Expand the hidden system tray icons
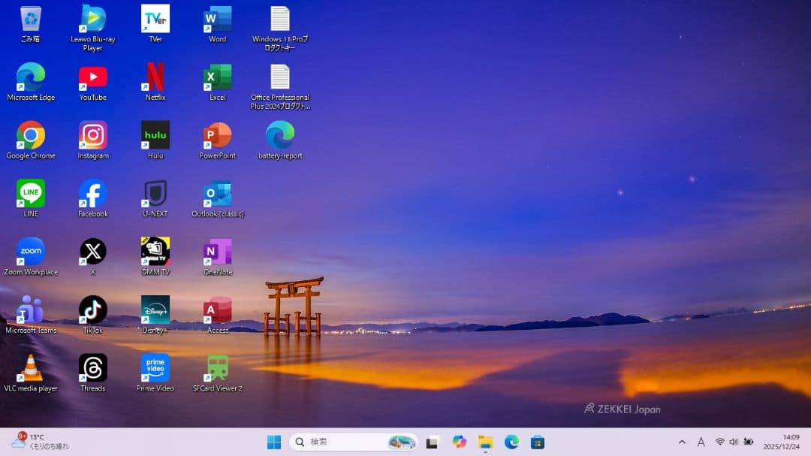 pos(682,442)
